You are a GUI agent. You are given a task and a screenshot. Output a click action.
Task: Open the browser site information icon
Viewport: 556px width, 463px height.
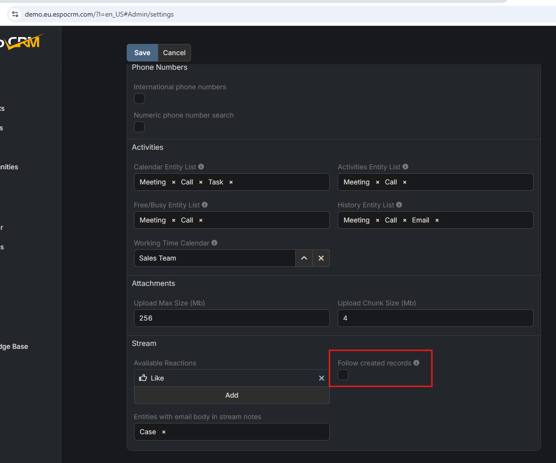15,14
